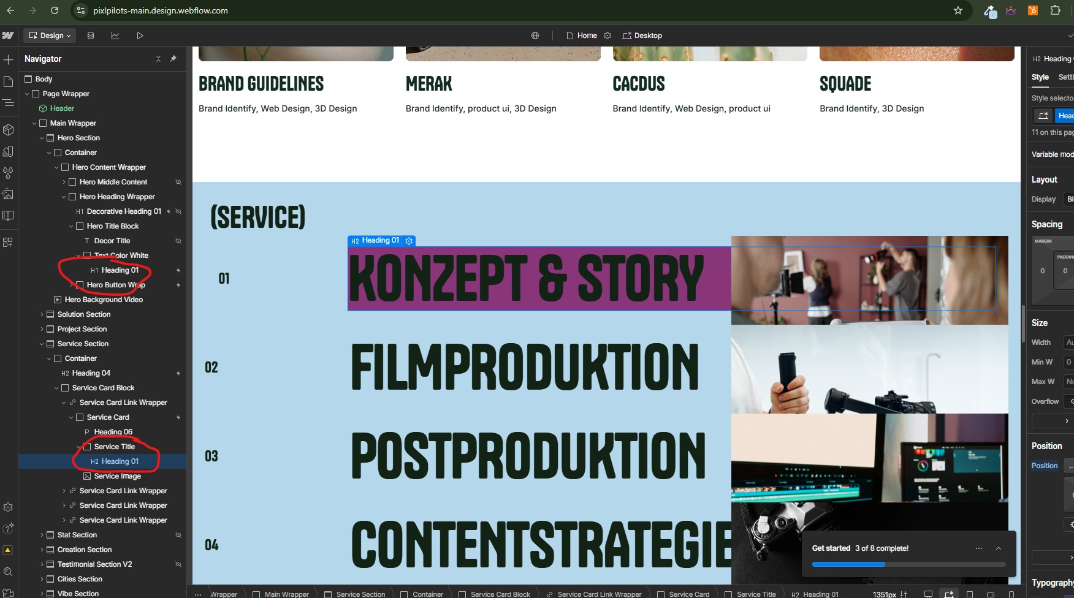1074x598 pixels.
Task: Open the Apps panel icon
Action: 8,242
